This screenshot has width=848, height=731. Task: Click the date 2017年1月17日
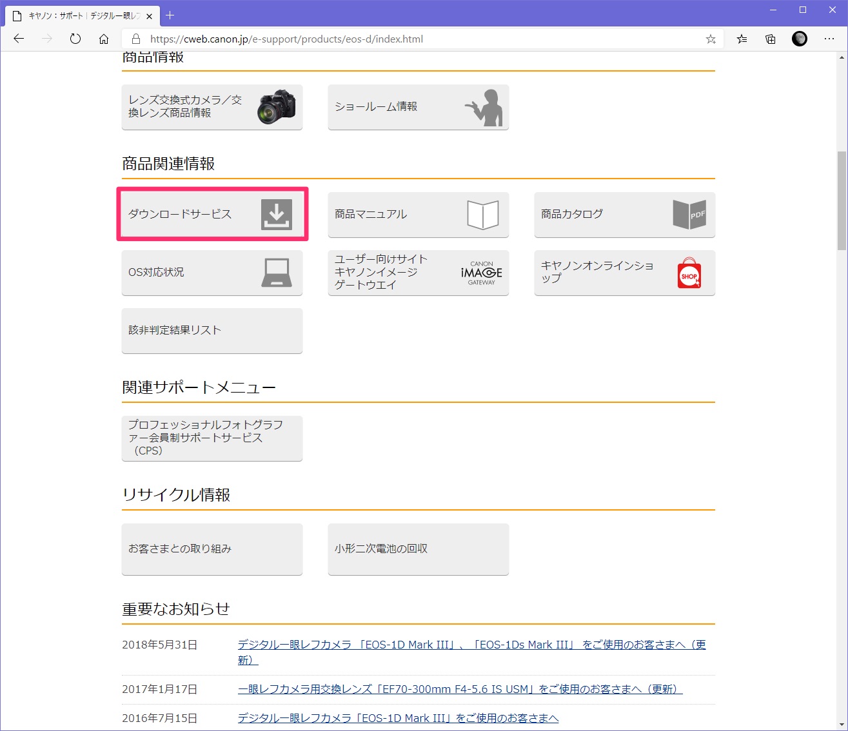pos(159,689)
